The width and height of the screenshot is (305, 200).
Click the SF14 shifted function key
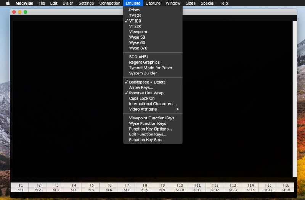click(250, 190)
